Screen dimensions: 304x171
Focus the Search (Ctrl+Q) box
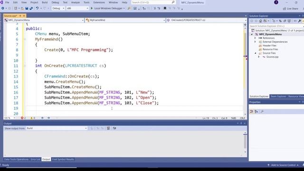(x=153, y=2)
